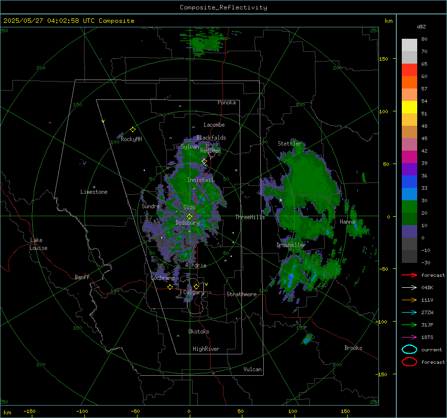Click the RedDeer city label
The image size is (447, 418).
tap(211, 151)
